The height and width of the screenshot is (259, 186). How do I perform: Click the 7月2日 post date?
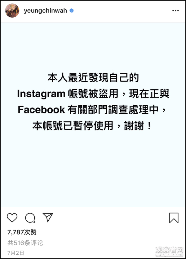tap(16, 253)
